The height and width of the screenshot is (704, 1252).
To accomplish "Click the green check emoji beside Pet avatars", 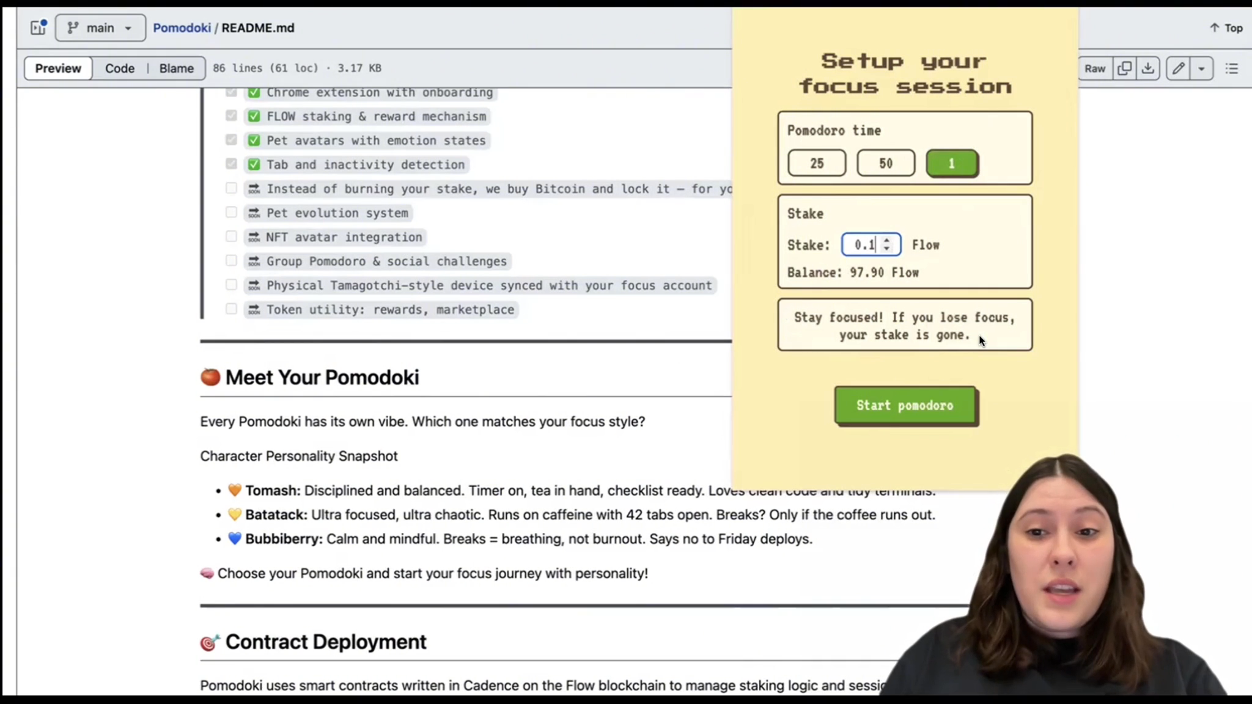I will 254,141.
